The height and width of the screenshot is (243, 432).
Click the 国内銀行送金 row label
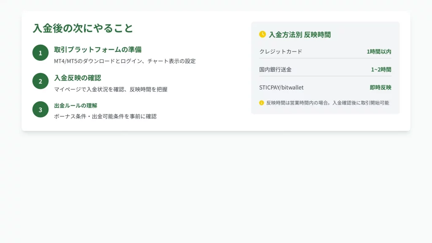click(275, 70)
